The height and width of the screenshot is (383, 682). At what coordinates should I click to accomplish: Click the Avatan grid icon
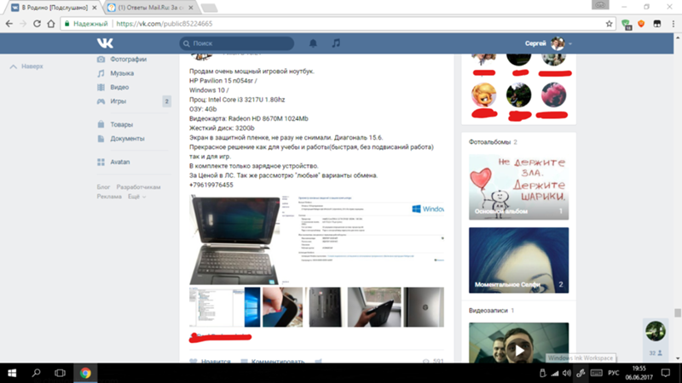pos(101,162)
